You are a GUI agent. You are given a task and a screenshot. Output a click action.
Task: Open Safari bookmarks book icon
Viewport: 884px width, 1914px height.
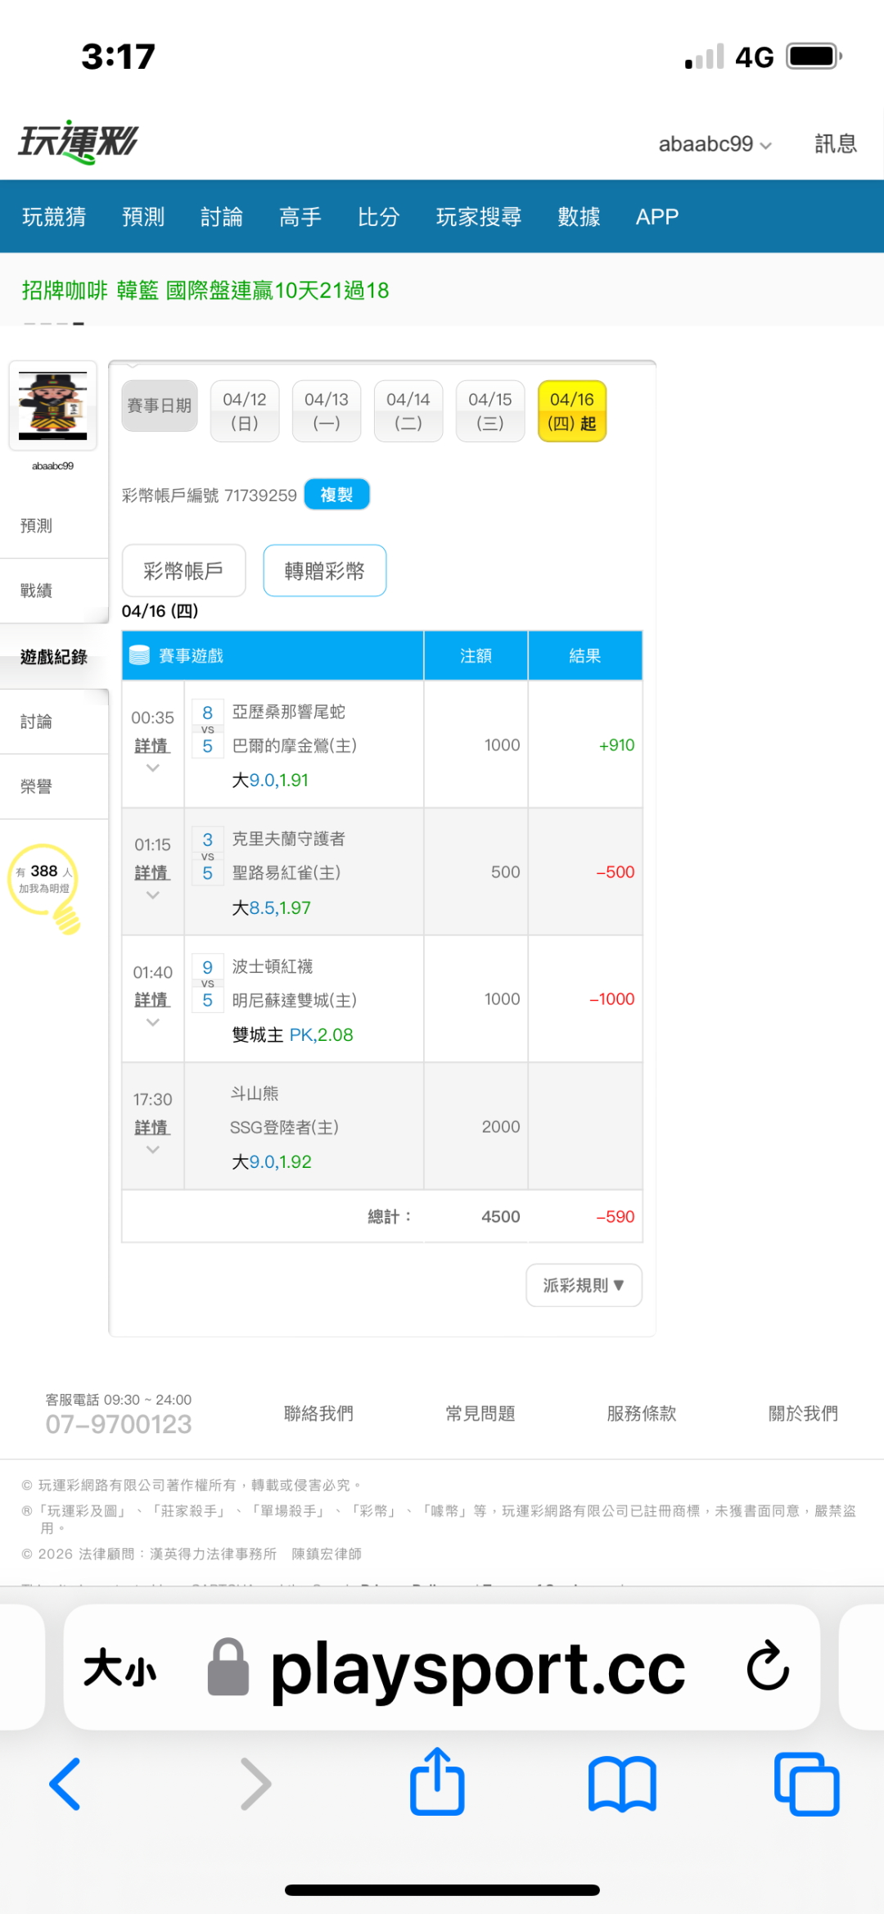622,1784
